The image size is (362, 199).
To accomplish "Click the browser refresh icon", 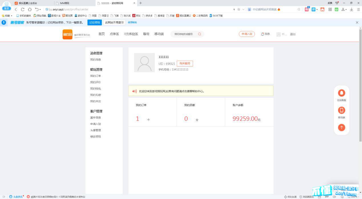I will pos(23,9).
